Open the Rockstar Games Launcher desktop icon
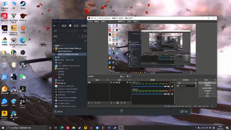The width and height of the screenshot is (231, 130). tap(4, 116)
